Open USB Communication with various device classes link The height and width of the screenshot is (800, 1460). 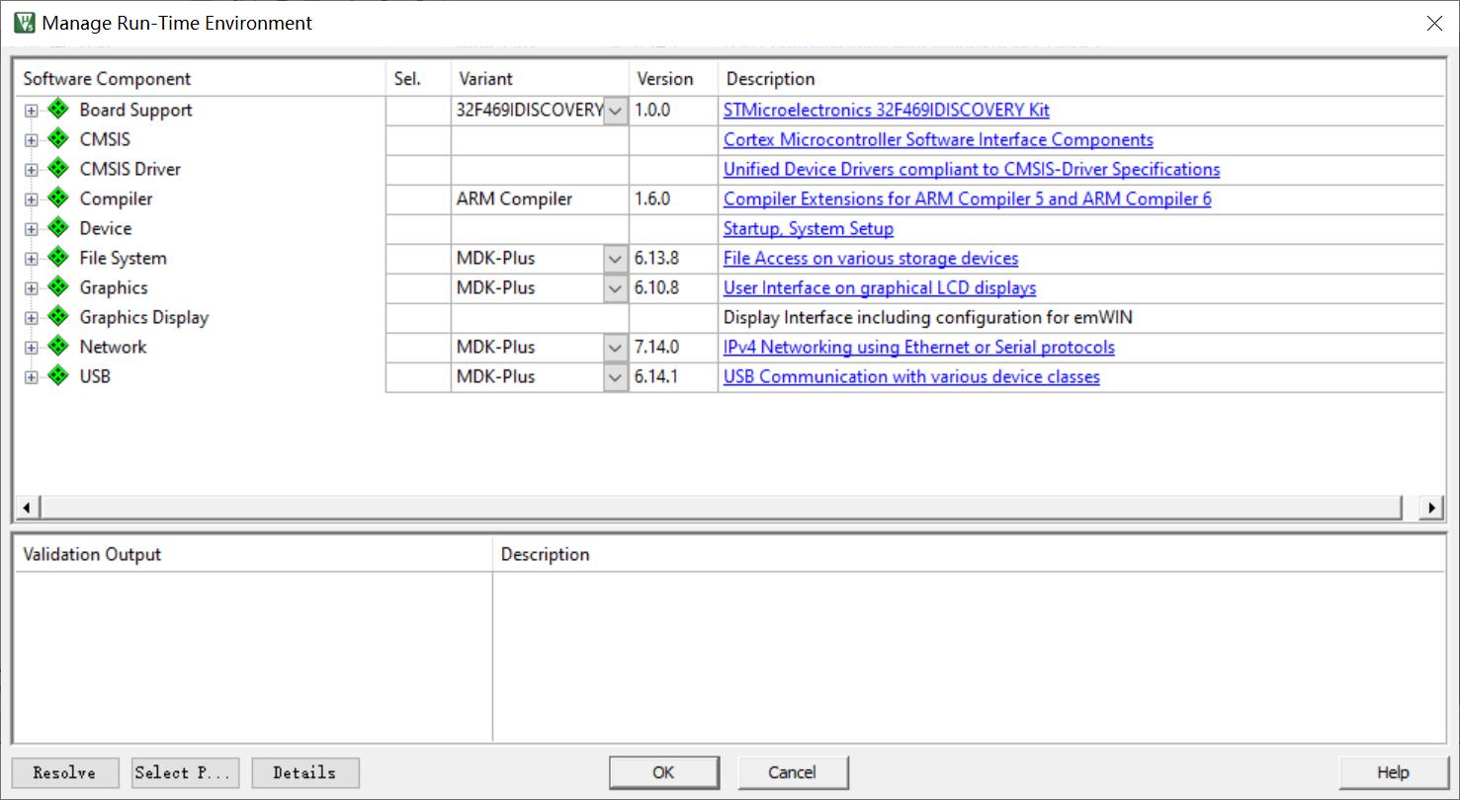[911, 376]
